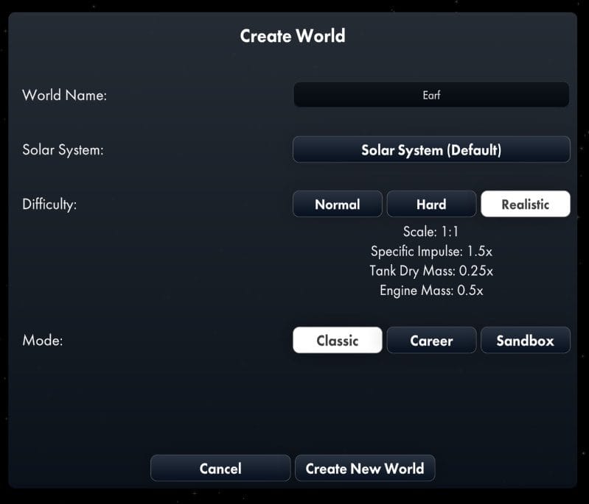Click the Scale: 1:1 info text
The width and height of the screenshot is (589, 504).
[431, 233]
